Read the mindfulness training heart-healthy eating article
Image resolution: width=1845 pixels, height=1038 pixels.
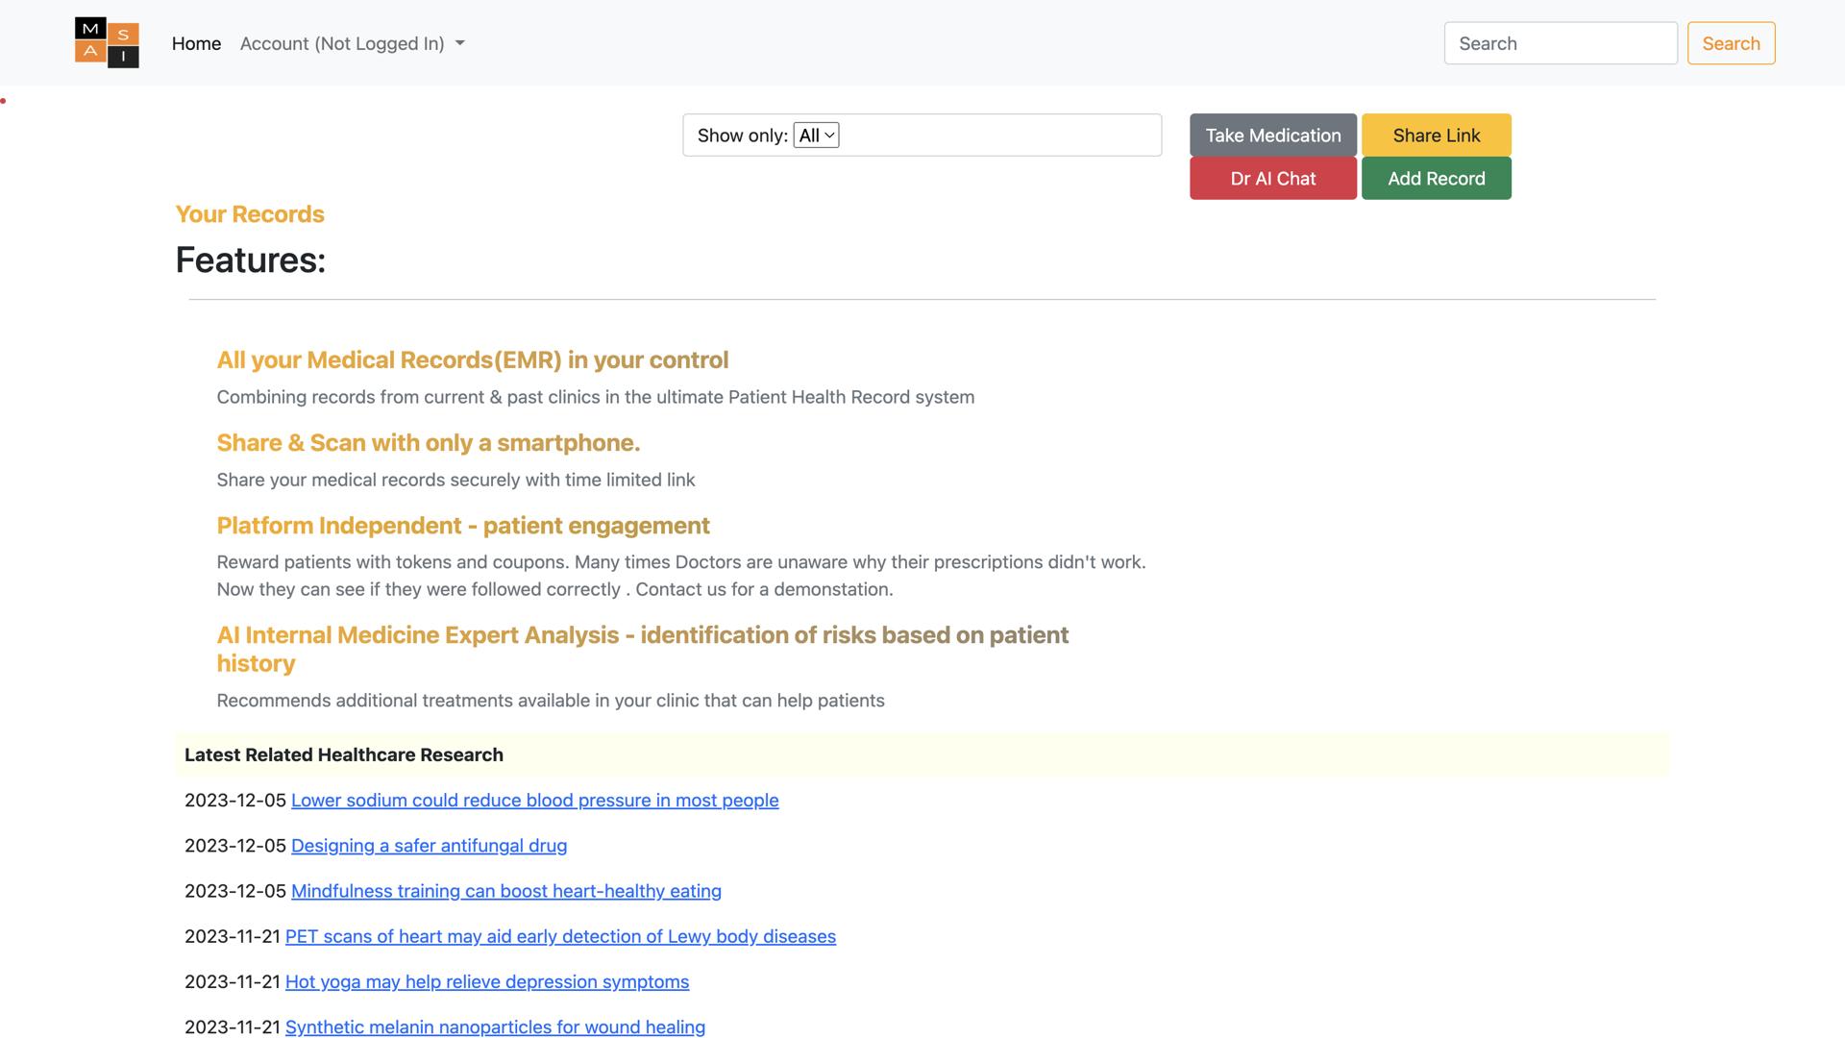[505, 891]
